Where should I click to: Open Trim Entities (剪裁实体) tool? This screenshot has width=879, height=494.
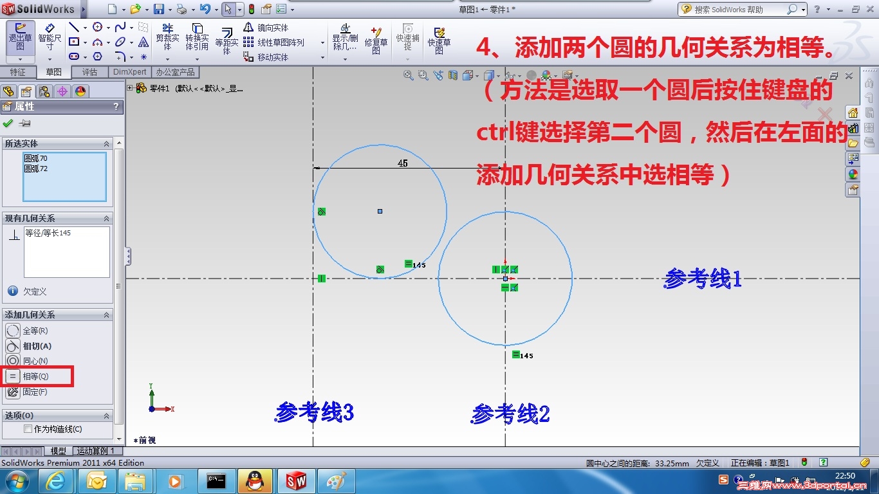click(x=167, y=37)
